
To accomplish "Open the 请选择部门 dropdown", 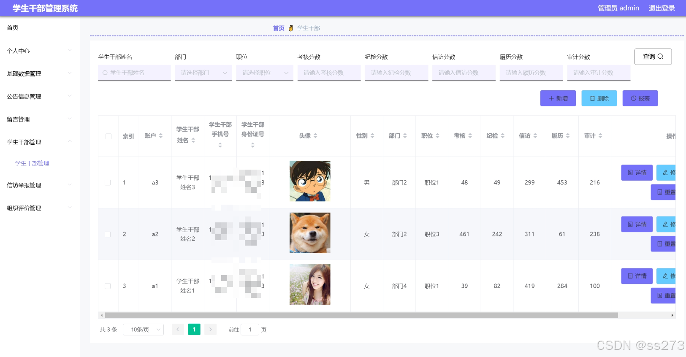I will (x=203, y=73).
